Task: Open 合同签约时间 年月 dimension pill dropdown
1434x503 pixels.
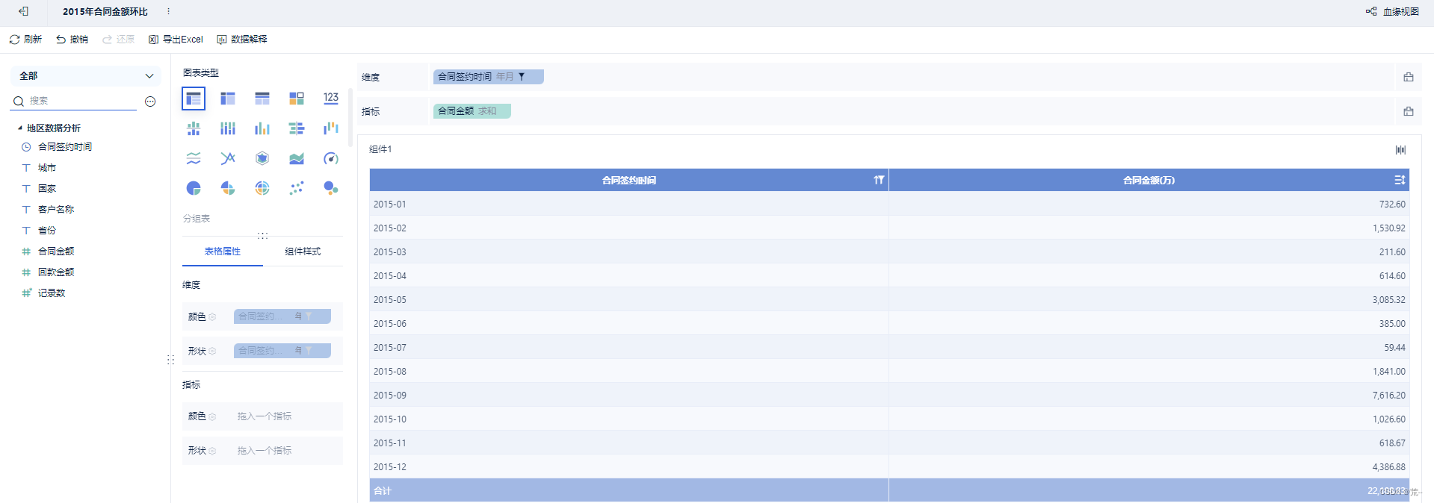Action: [489, 77]
